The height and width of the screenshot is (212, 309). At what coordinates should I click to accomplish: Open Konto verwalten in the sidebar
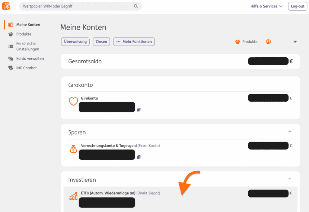pyautogui.click(x=30, y=59)
